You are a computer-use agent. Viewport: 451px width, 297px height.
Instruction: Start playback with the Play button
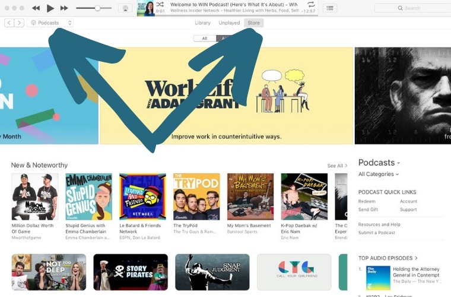click(50, 8)
